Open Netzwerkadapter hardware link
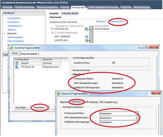The height and width of the screenshot is (137, 163). click(16, 41)
